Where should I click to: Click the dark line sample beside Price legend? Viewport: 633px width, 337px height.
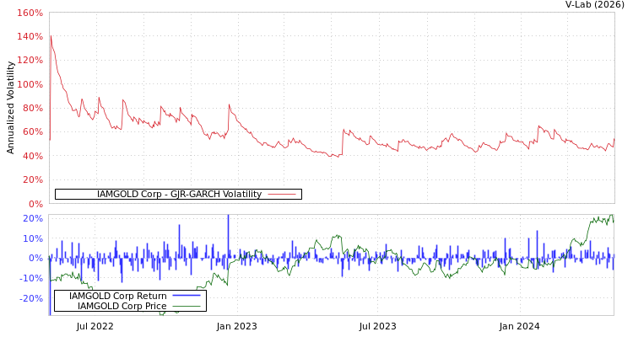[x=187, y=306]
